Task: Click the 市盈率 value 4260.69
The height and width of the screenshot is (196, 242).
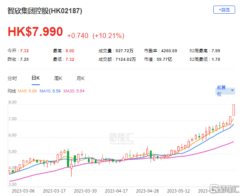Action: click(x=169, y=51)
